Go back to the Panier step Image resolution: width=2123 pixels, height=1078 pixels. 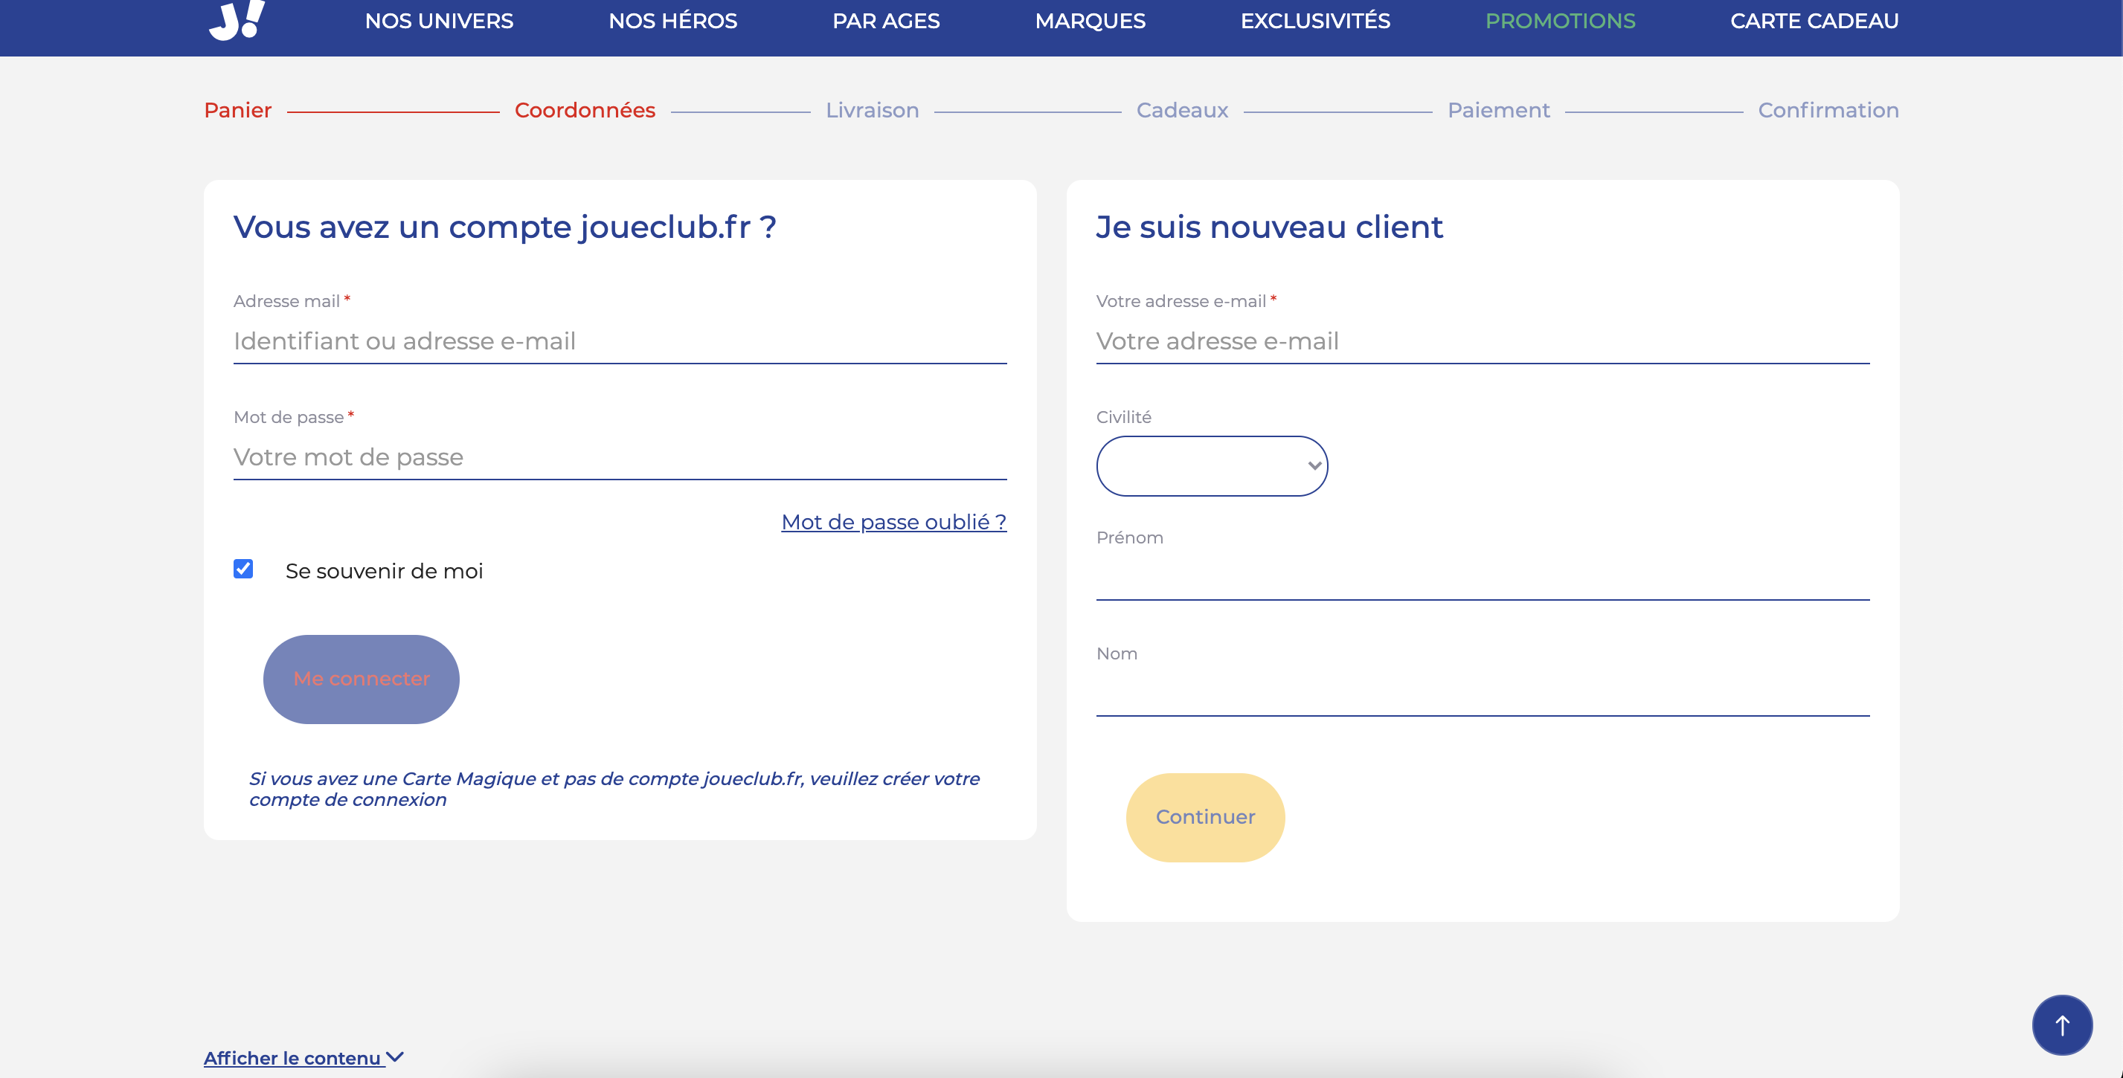click(x=237, y=110)
